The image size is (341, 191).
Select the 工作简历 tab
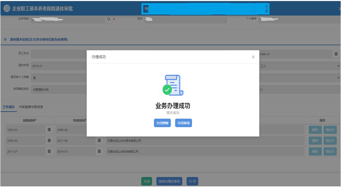coord(9,107)
